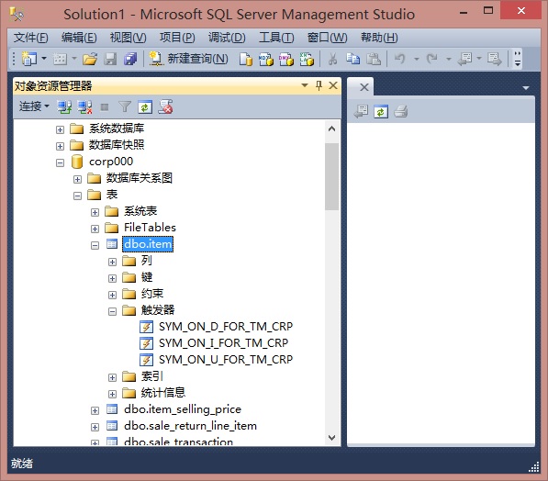Open the 编辑(E) menu

point(79,38)
